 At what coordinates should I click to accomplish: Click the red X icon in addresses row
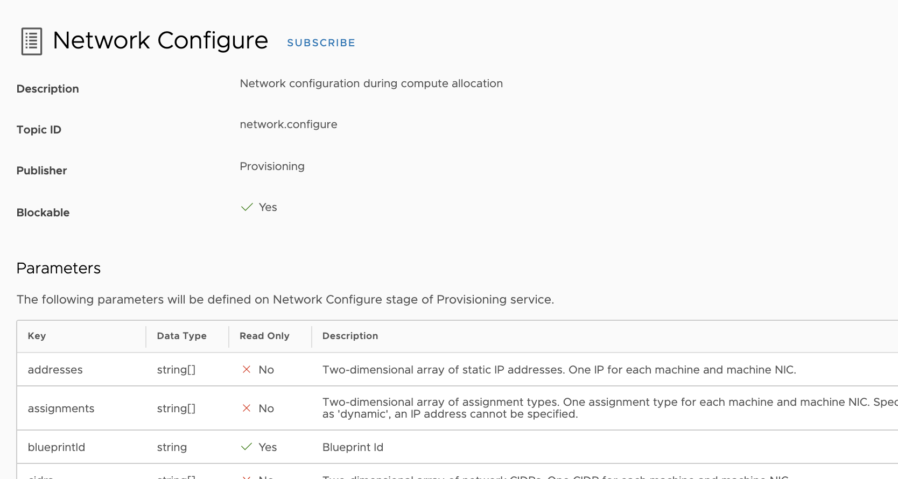point(247,369)
